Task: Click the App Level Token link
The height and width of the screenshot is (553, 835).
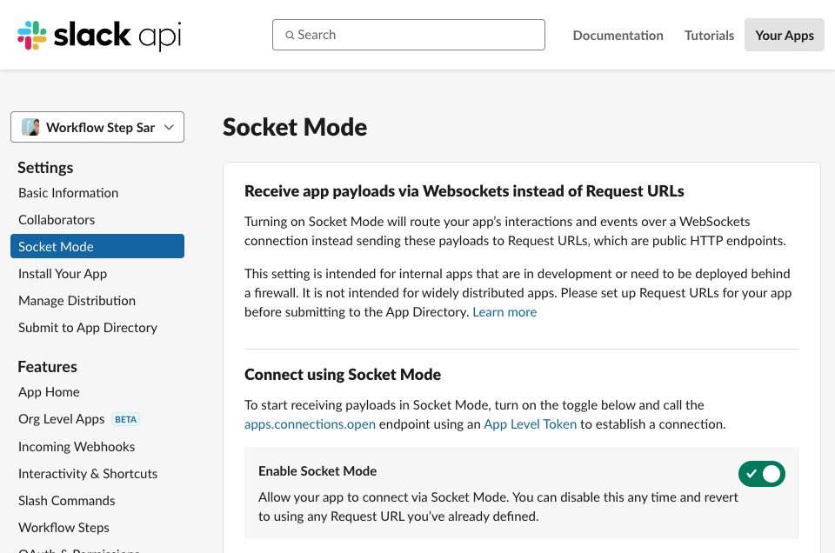Action: tap(530, 424)
